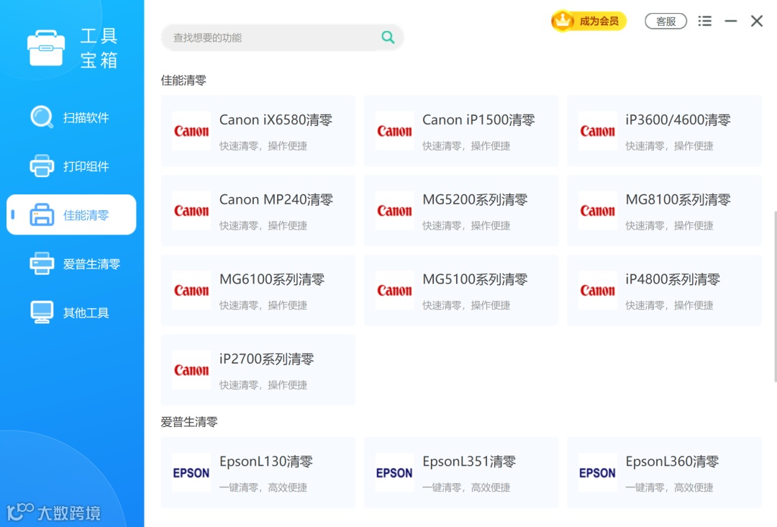777x527 pixels.
Task: Open the list menu icon
Action: (704, 22)
